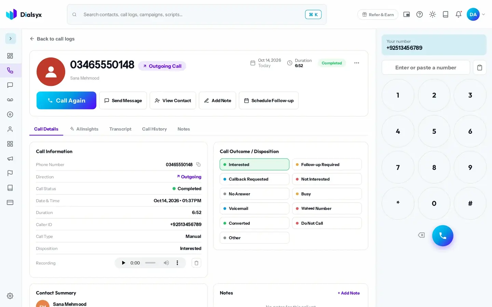Open the contacts person icon in sidebar
This screenshot has width=492, height=307.
tap(10, 129)
